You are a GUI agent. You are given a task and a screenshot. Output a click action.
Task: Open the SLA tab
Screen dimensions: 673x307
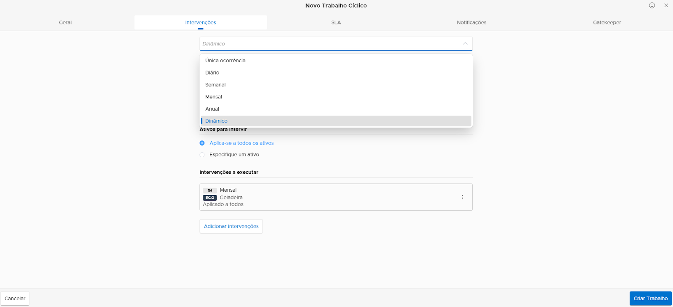[336, 23]
